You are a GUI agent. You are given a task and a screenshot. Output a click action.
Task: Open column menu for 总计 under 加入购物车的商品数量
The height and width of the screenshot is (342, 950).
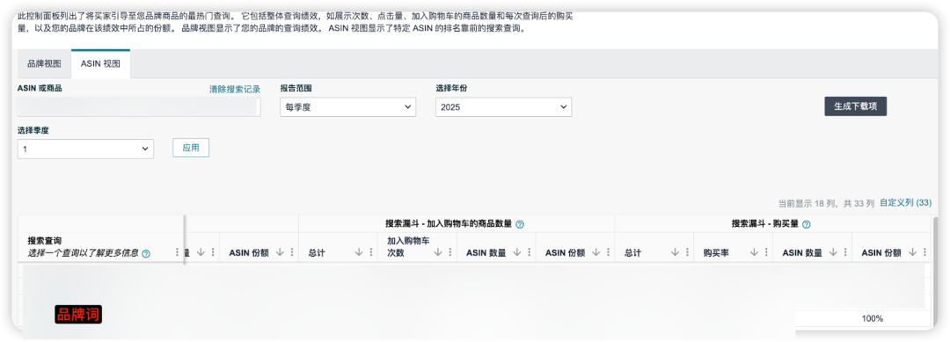(x=371, y=253)
